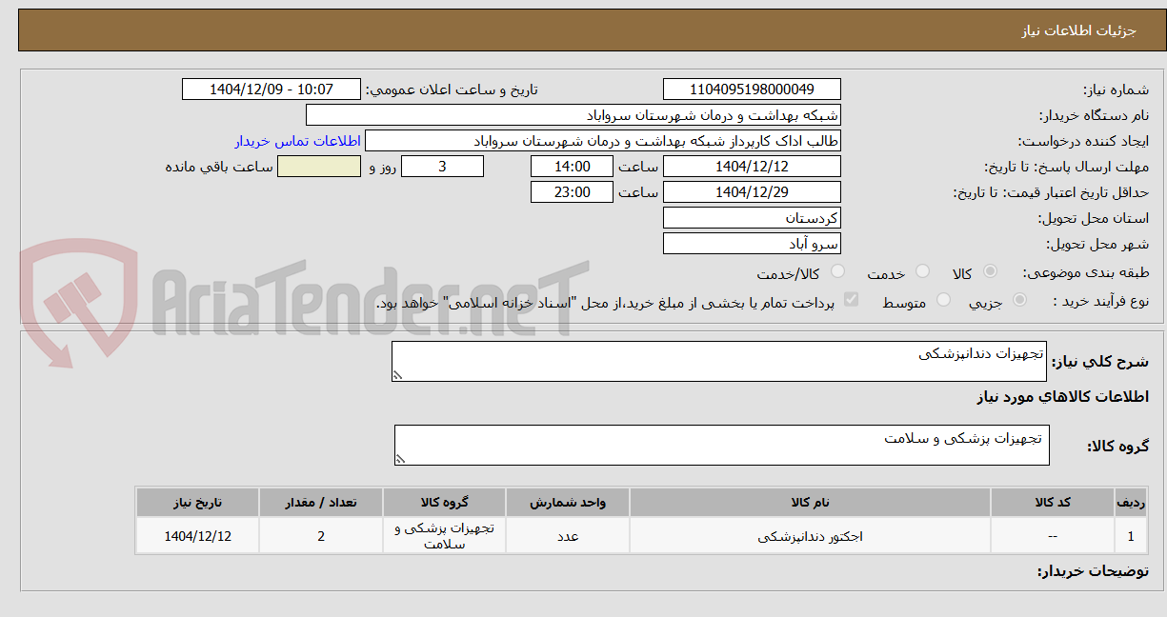Screen dimensions: 1167x617
Task: Click the row number cell 1
Action: pos(1131,536)
